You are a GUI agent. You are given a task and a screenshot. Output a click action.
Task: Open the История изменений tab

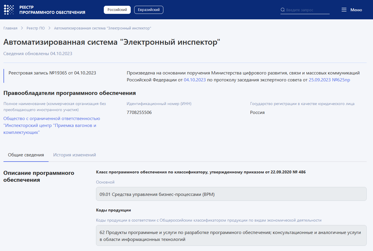pos(74,155)
